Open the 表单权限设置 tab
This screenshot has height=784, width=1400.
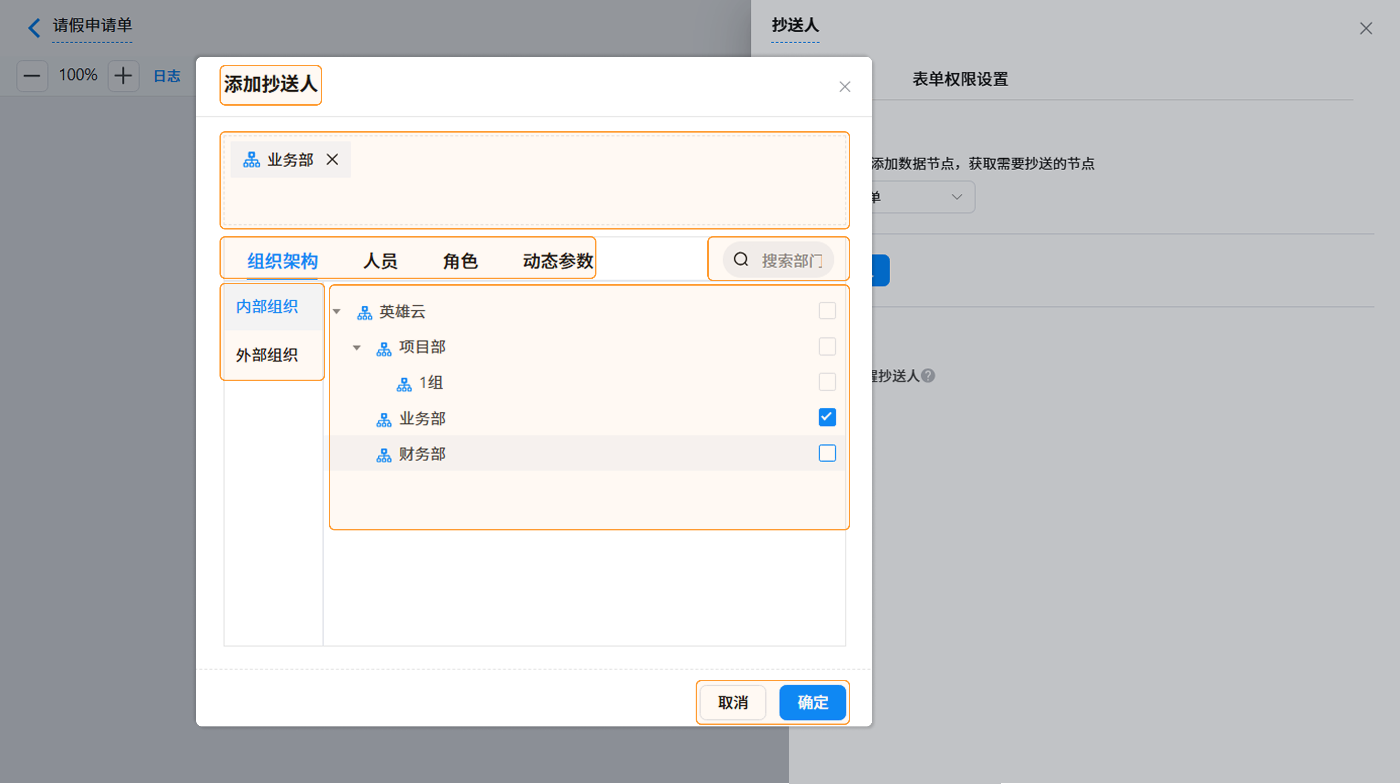point(960,79)
